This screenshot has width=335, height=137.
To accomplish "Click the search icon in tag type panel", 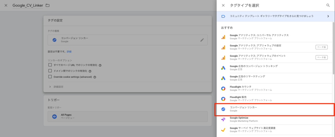I will click(x=328, y=5).
